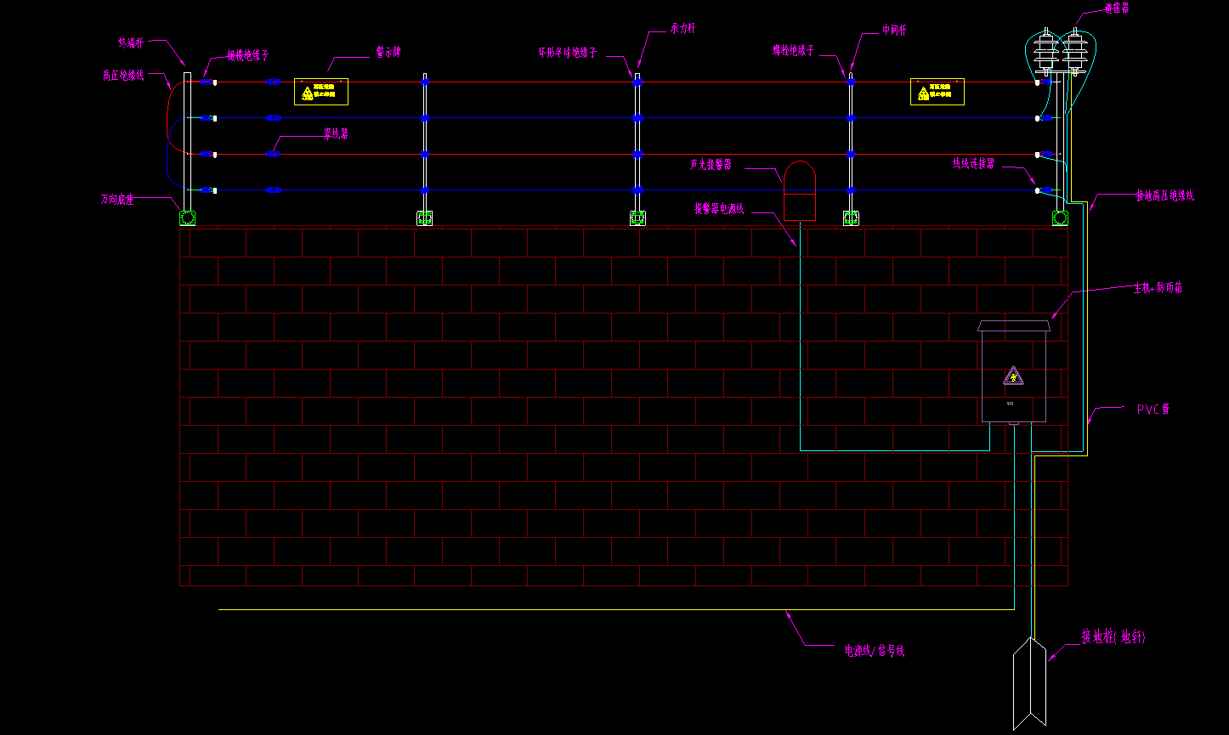Image resolution: width=1229 pixels, height=735 pixels.
Task: Select the right yellow warning sign
Action: point(937,91)
